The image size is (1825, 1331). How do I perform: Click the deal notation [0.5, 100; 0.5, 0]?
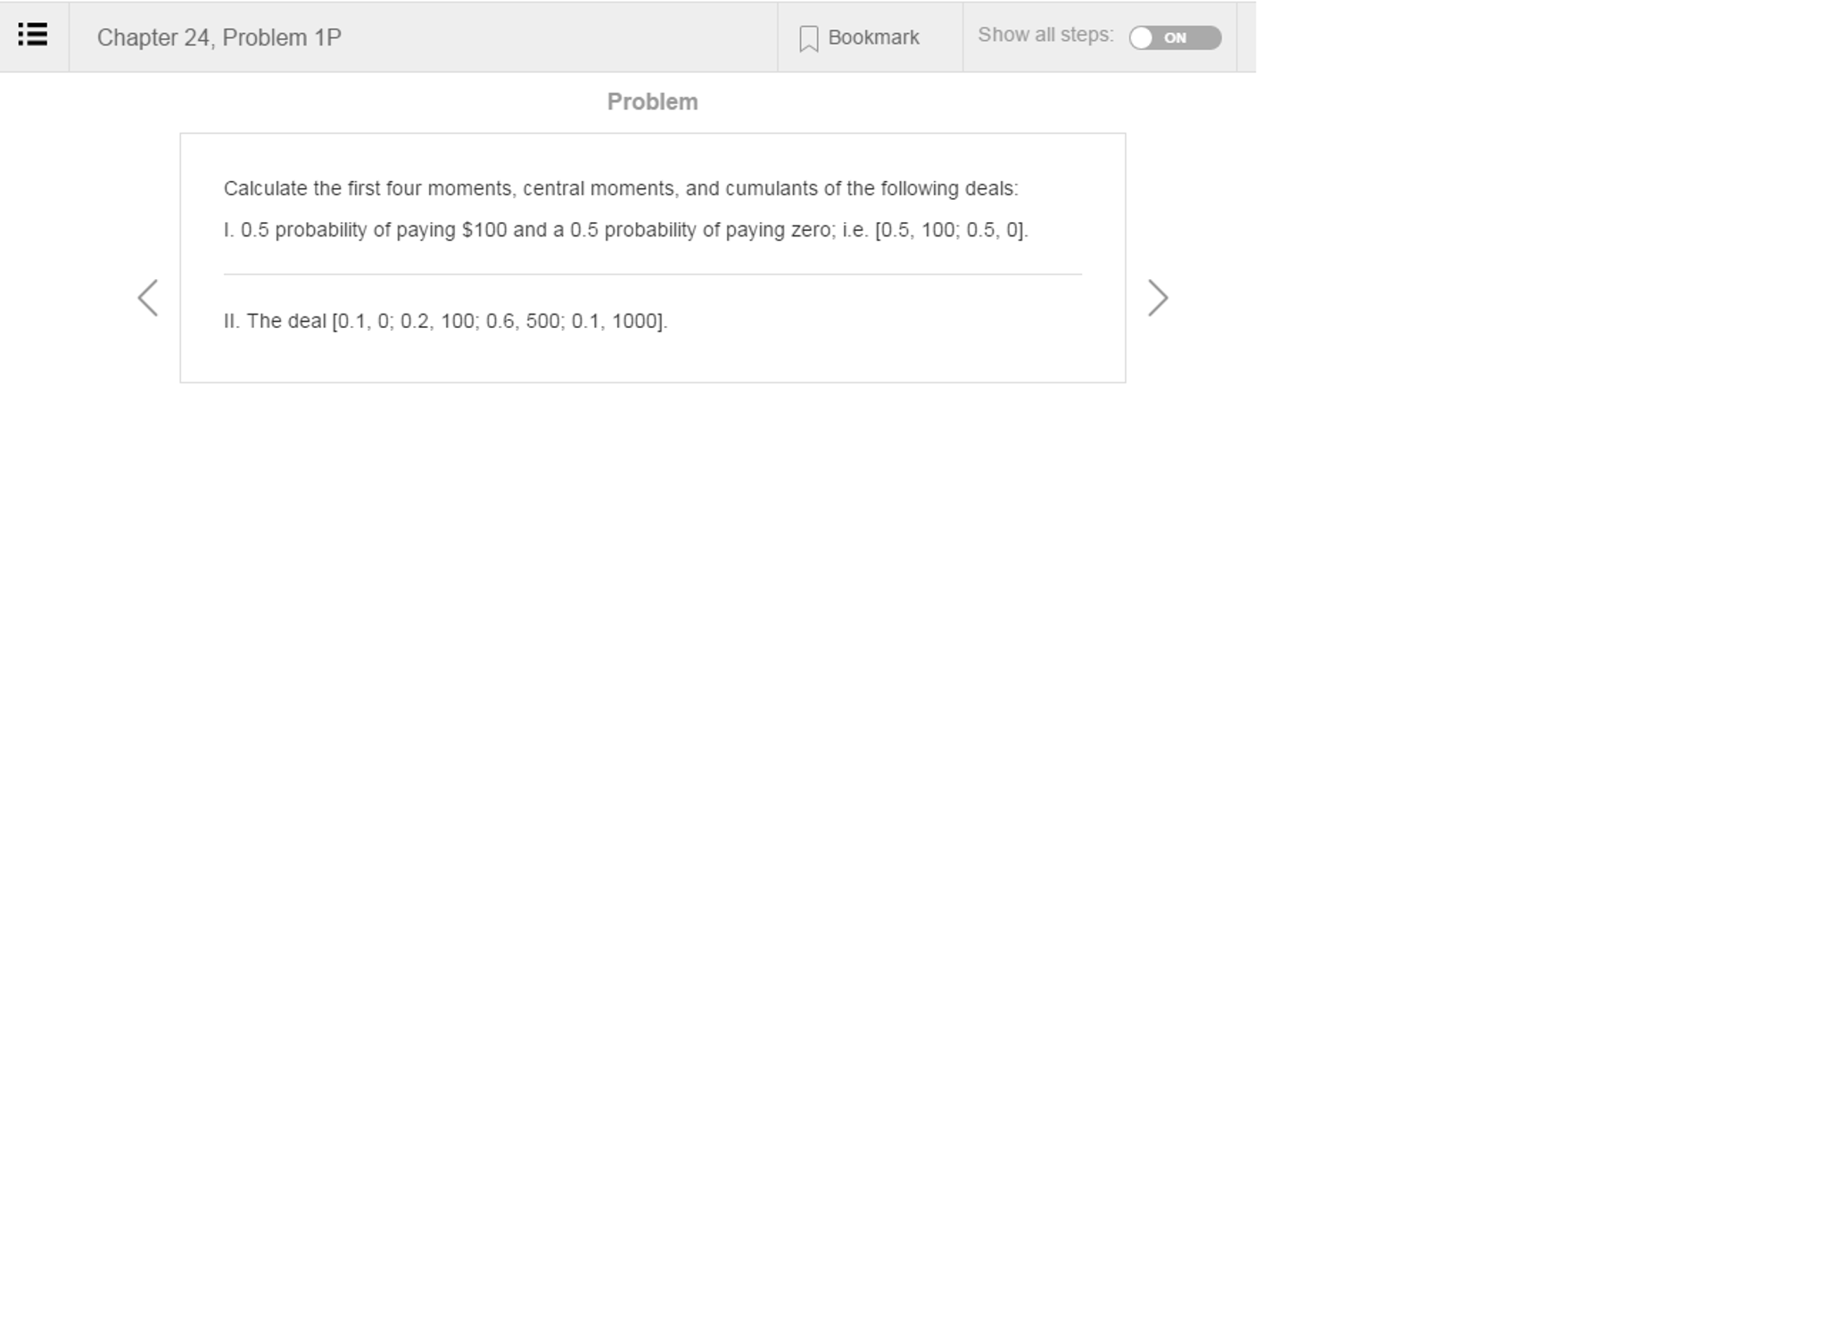point(952,230)
